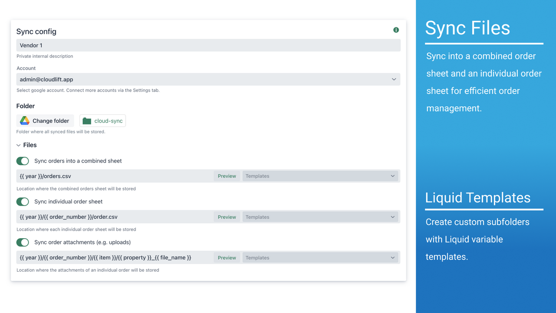Preview the individual order.csv path
Screen dimensions: 556x313
[x=227, y=217]
